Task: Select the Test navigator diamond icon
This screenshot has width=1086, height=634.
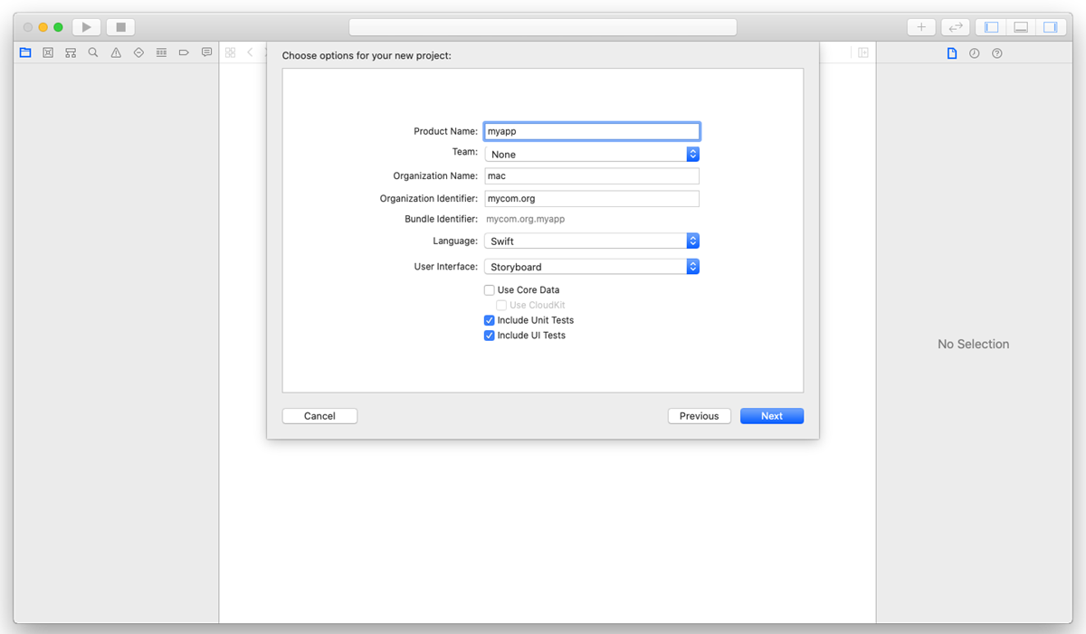Action: (138, 52)
